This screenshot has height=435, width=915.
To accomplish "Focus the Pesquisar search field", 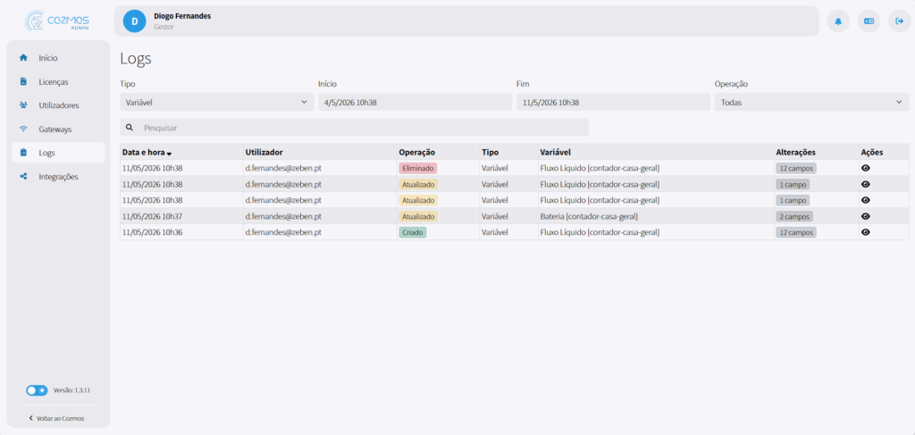I will [354, 127].
